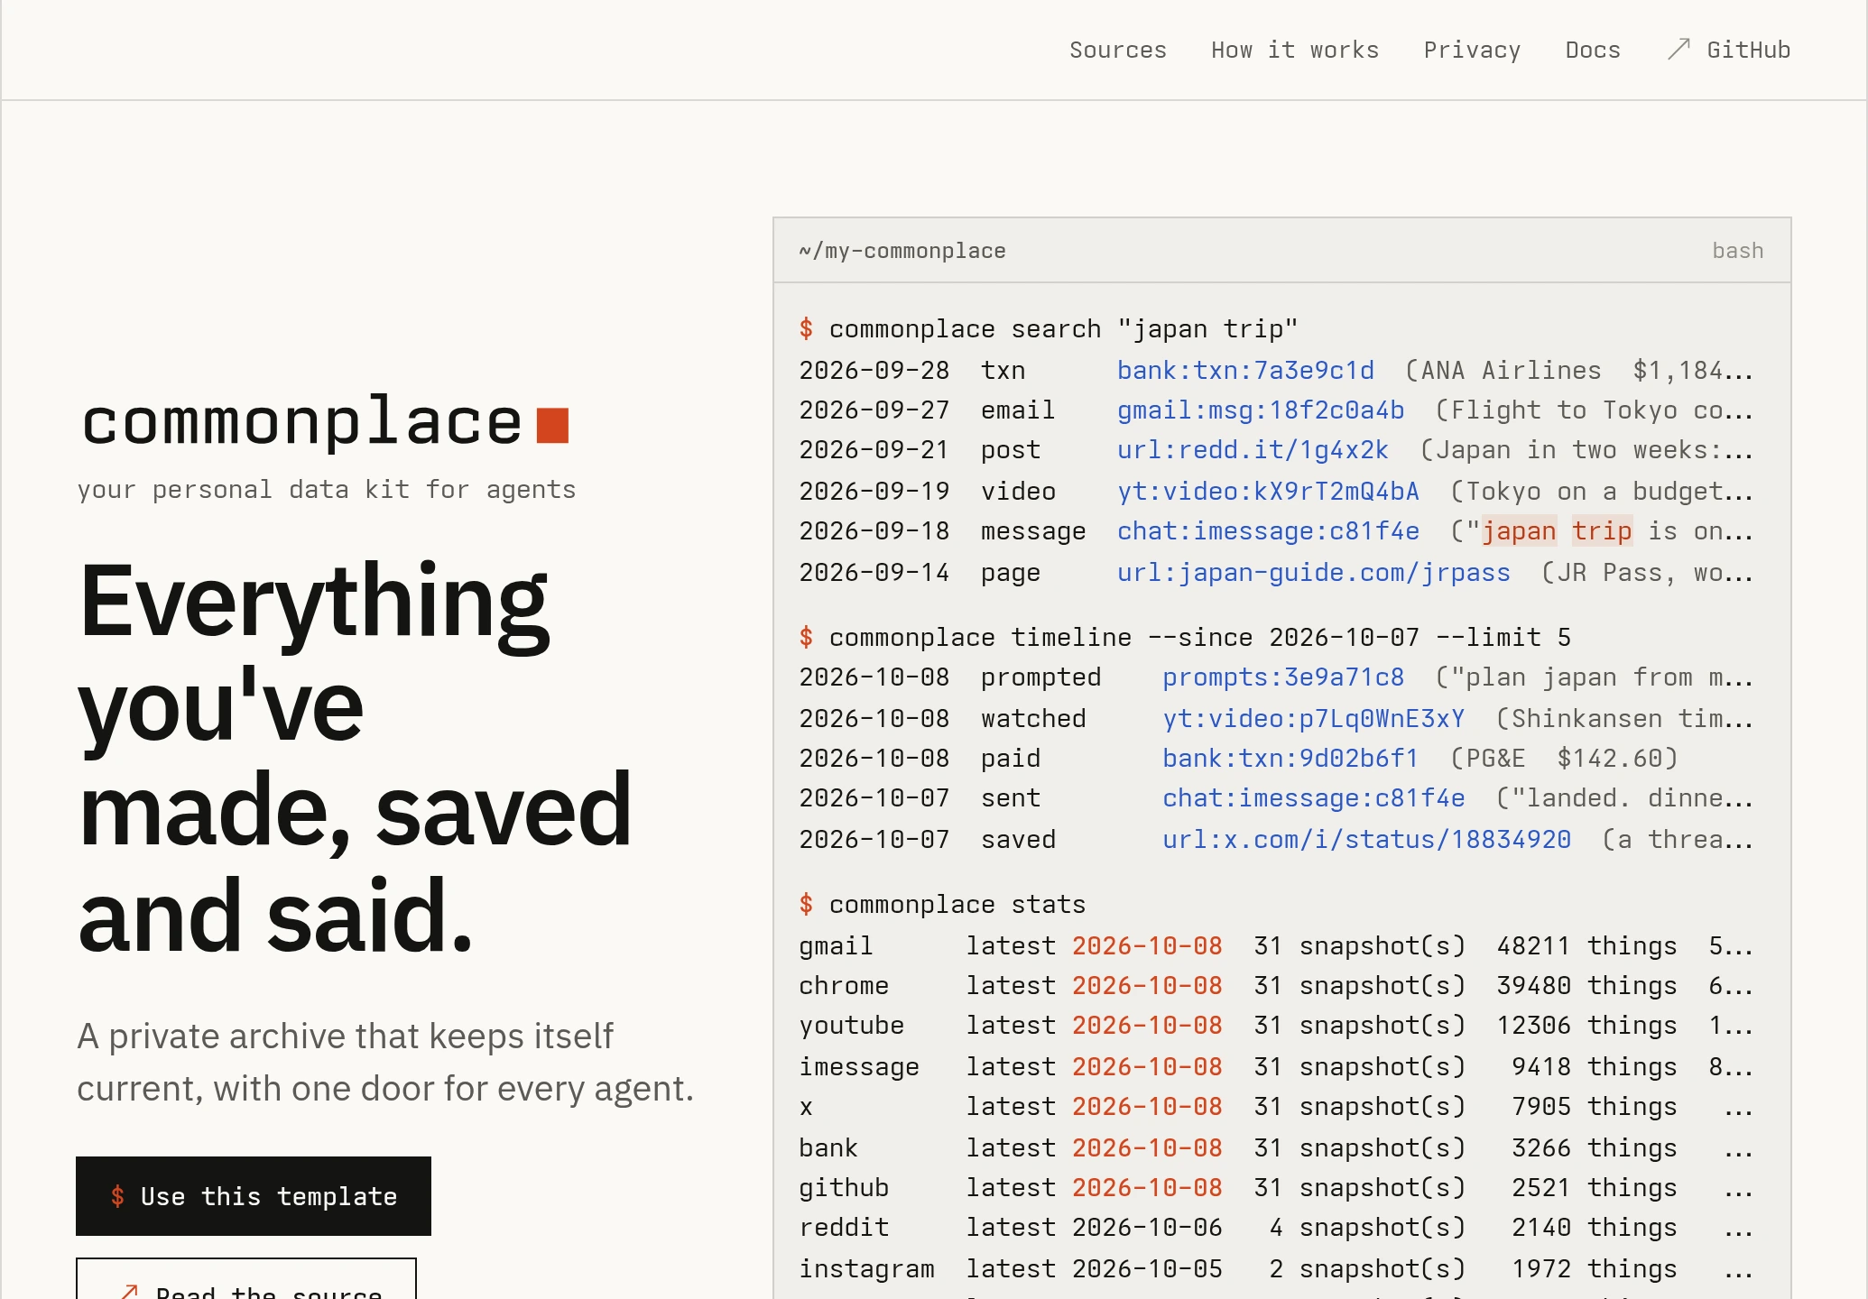Open prompts:3e9a71c8 timeline link
The height and width of the screenshot is (1299, 1868).
point(1283,677)
